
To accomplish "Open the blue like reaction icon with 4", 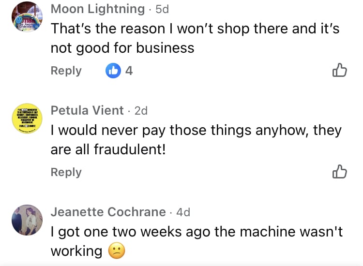I will (x=113, y=71).
